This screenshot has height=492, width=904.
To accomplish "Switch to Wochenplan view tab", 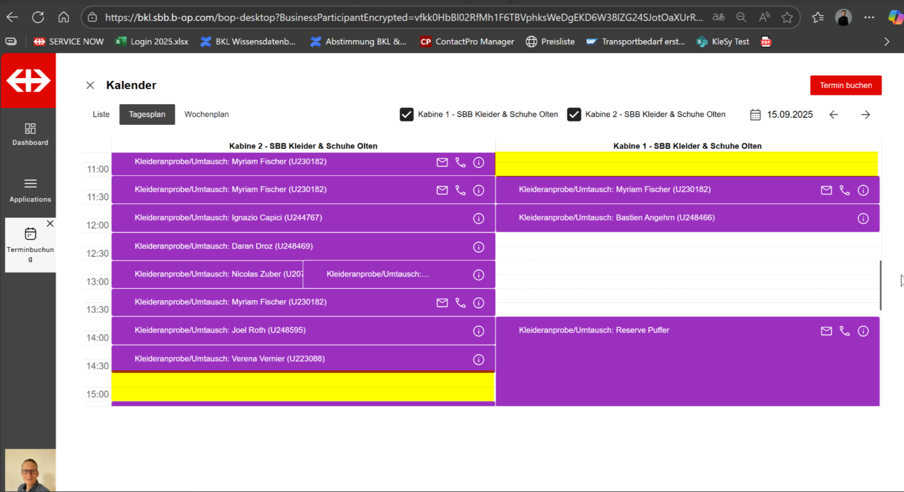I will [x=206, y=115].
